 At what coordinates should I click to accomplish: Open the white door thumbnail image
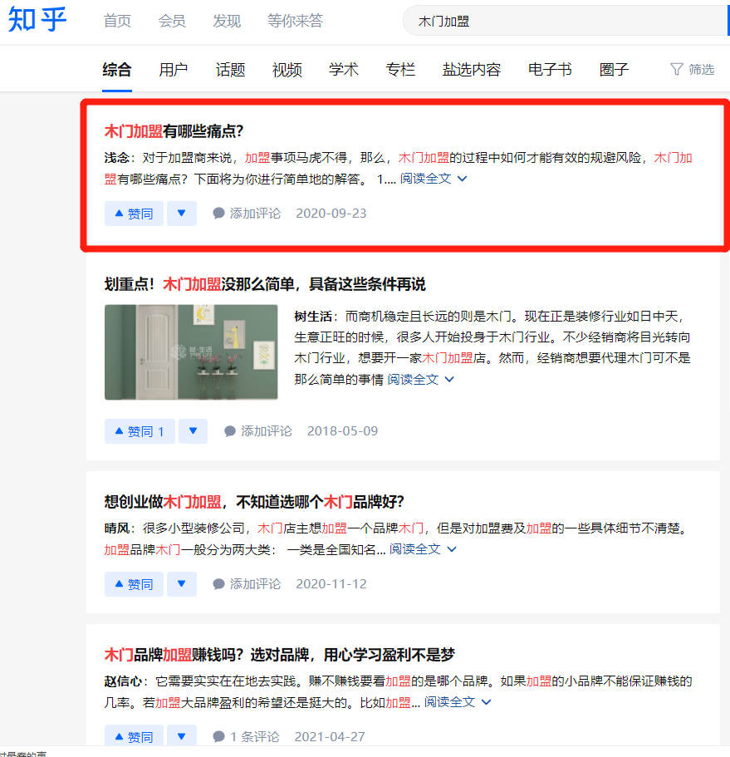click(191, 352)
